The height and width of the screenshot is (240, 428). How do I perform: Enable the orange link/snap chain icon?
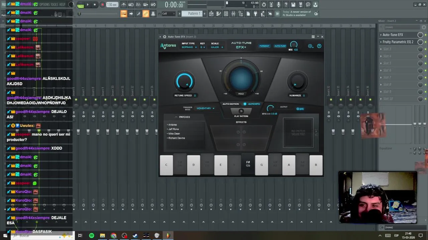pyautogui.click(x=146, y=14)
